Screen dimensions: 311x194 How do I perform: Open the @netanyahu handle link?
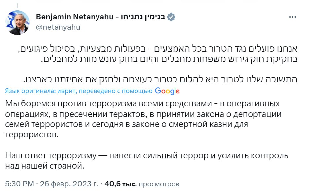click(x=58, y=27)
